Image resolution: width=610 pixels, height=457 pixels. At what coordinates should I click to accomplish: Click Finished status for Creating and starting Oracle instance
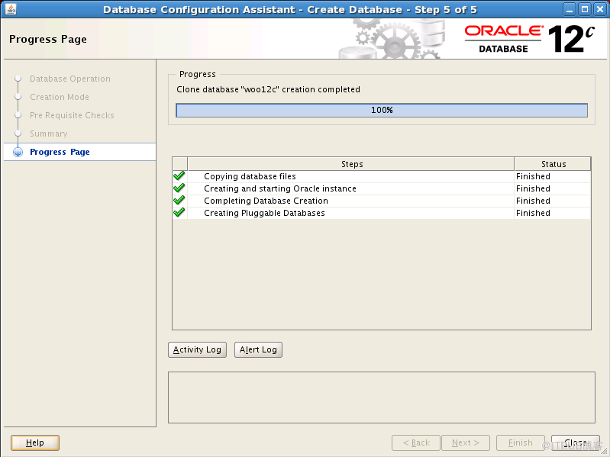533,188
